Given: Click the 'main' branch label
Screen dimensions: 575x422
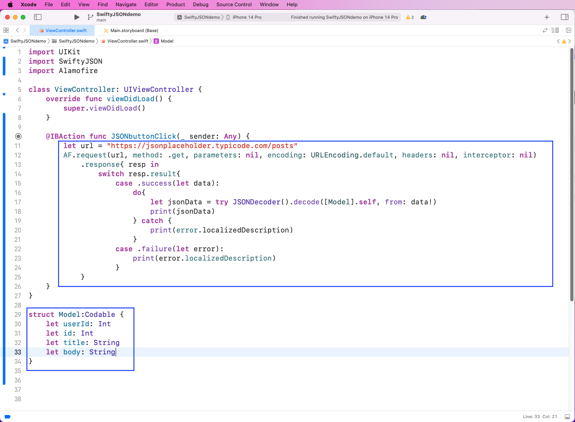Looking at the screenshot, I should pos(101,20).
